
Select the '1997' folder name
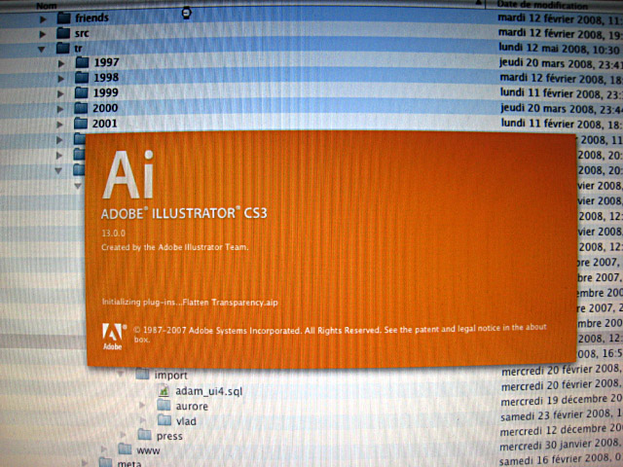point(106,62)
